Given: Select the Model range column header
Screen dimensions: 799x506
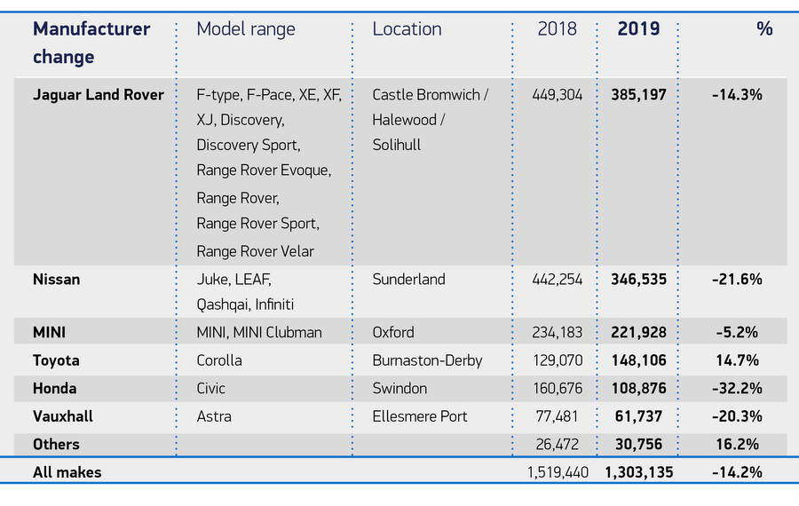Looking at the screenshot, I should click(246, 28).
